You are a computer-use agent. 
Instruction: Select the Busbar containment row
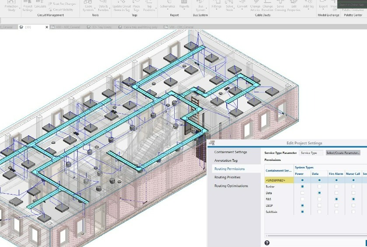coord(279,186)
